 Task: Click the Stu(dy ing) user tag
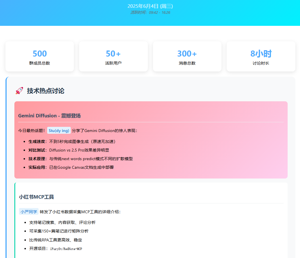tap(59, 131)
